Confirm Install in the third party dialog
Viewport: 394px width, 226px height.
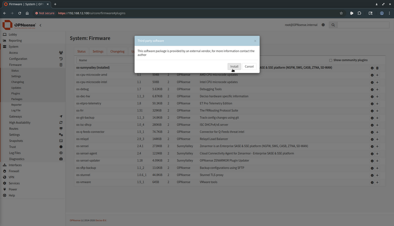coord(234,66)
